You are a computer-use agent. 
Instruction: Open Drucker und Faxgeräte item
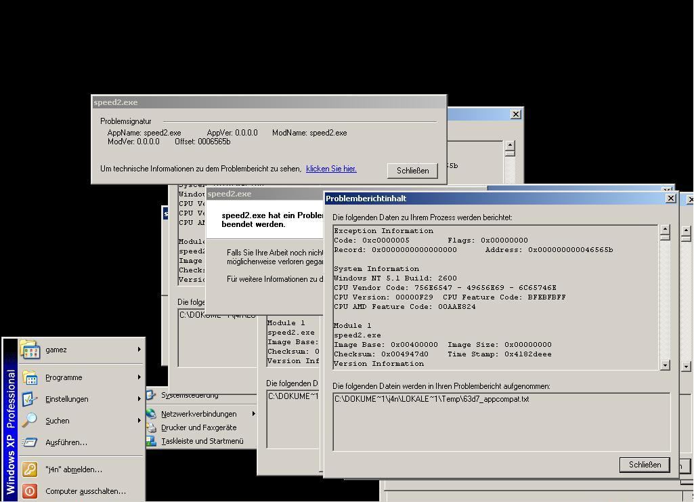point(201,427)
